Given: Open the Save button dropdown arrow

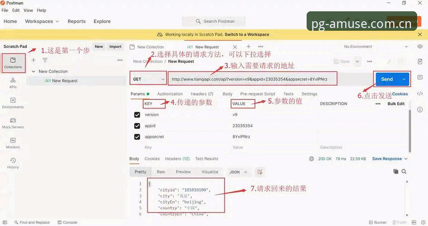Looking at the screenshot, I should 357,61.
